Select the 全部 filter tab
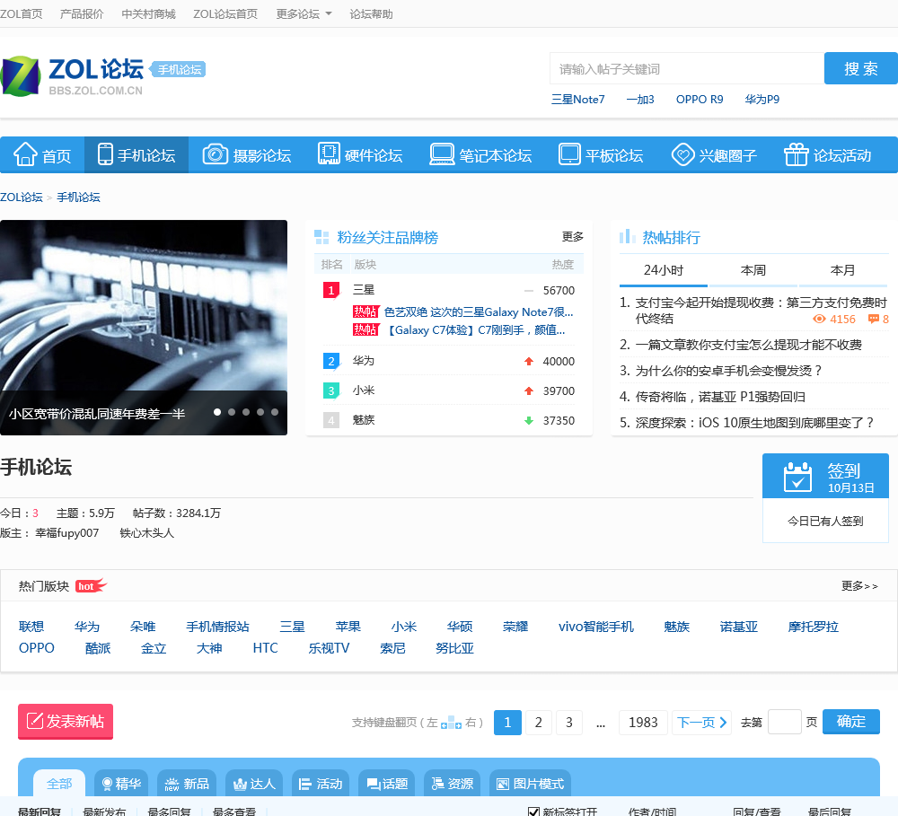The height and width of the screenshot is (816, 898). click(59, 784)
